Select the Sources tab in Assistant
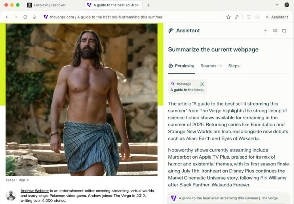 208,66
